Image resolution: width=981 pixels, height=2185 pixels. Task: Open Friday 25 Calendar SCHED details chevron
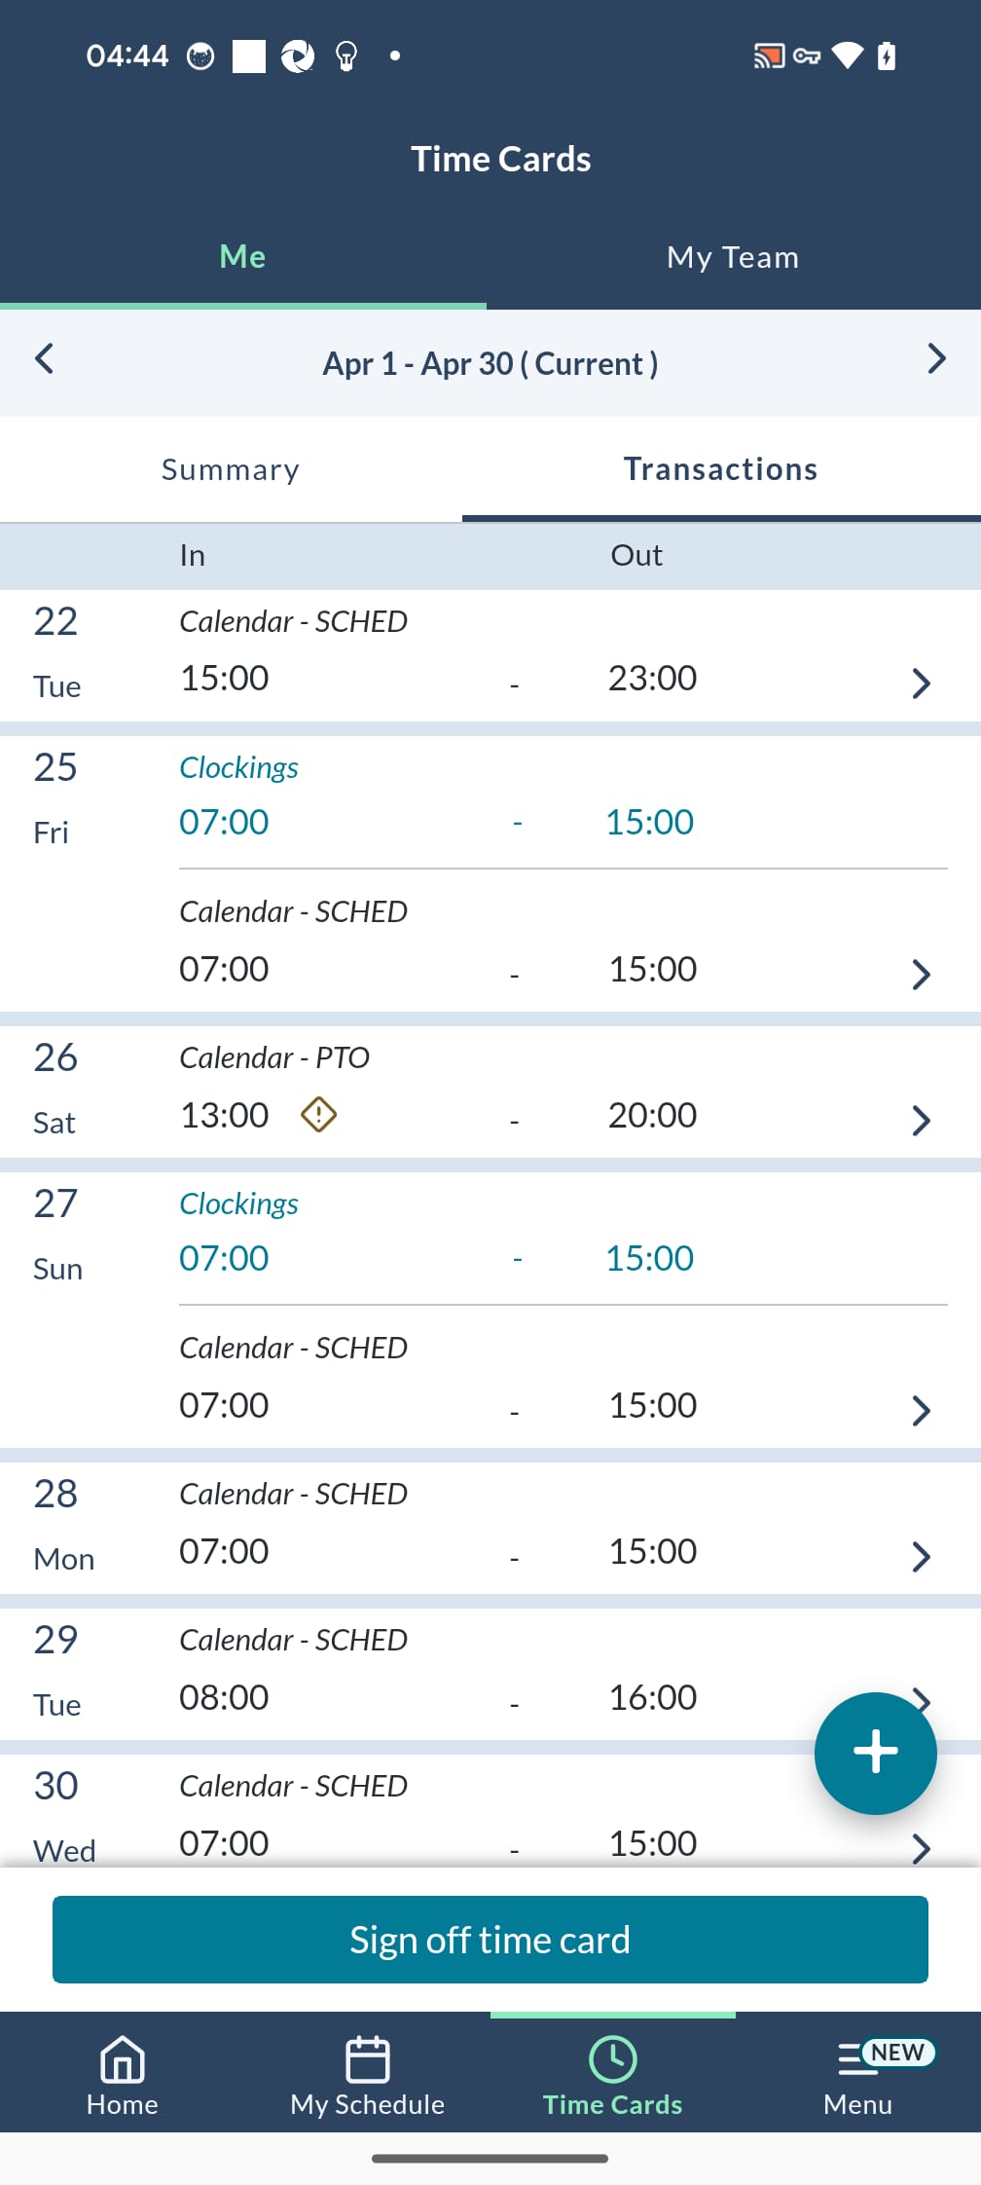click(921, 975)
